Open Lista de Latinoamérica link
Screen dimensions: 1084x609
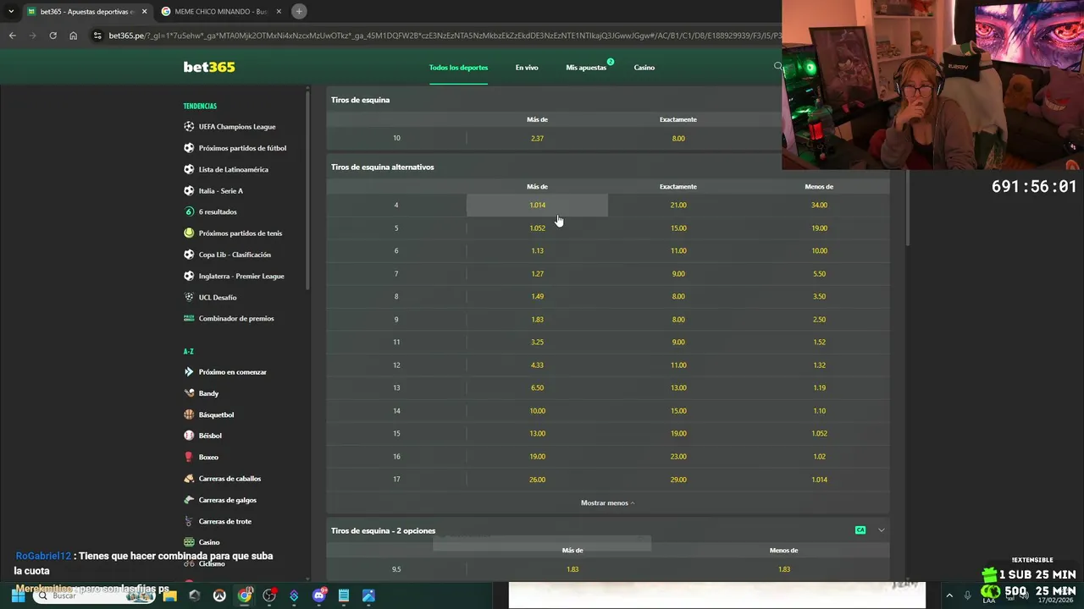click(x=233, y=169)
